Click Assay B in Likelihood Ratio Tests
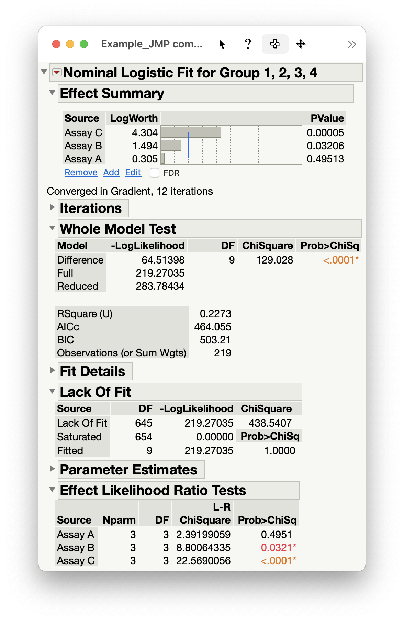The image size is (404, 622). (x=76, y=548)
